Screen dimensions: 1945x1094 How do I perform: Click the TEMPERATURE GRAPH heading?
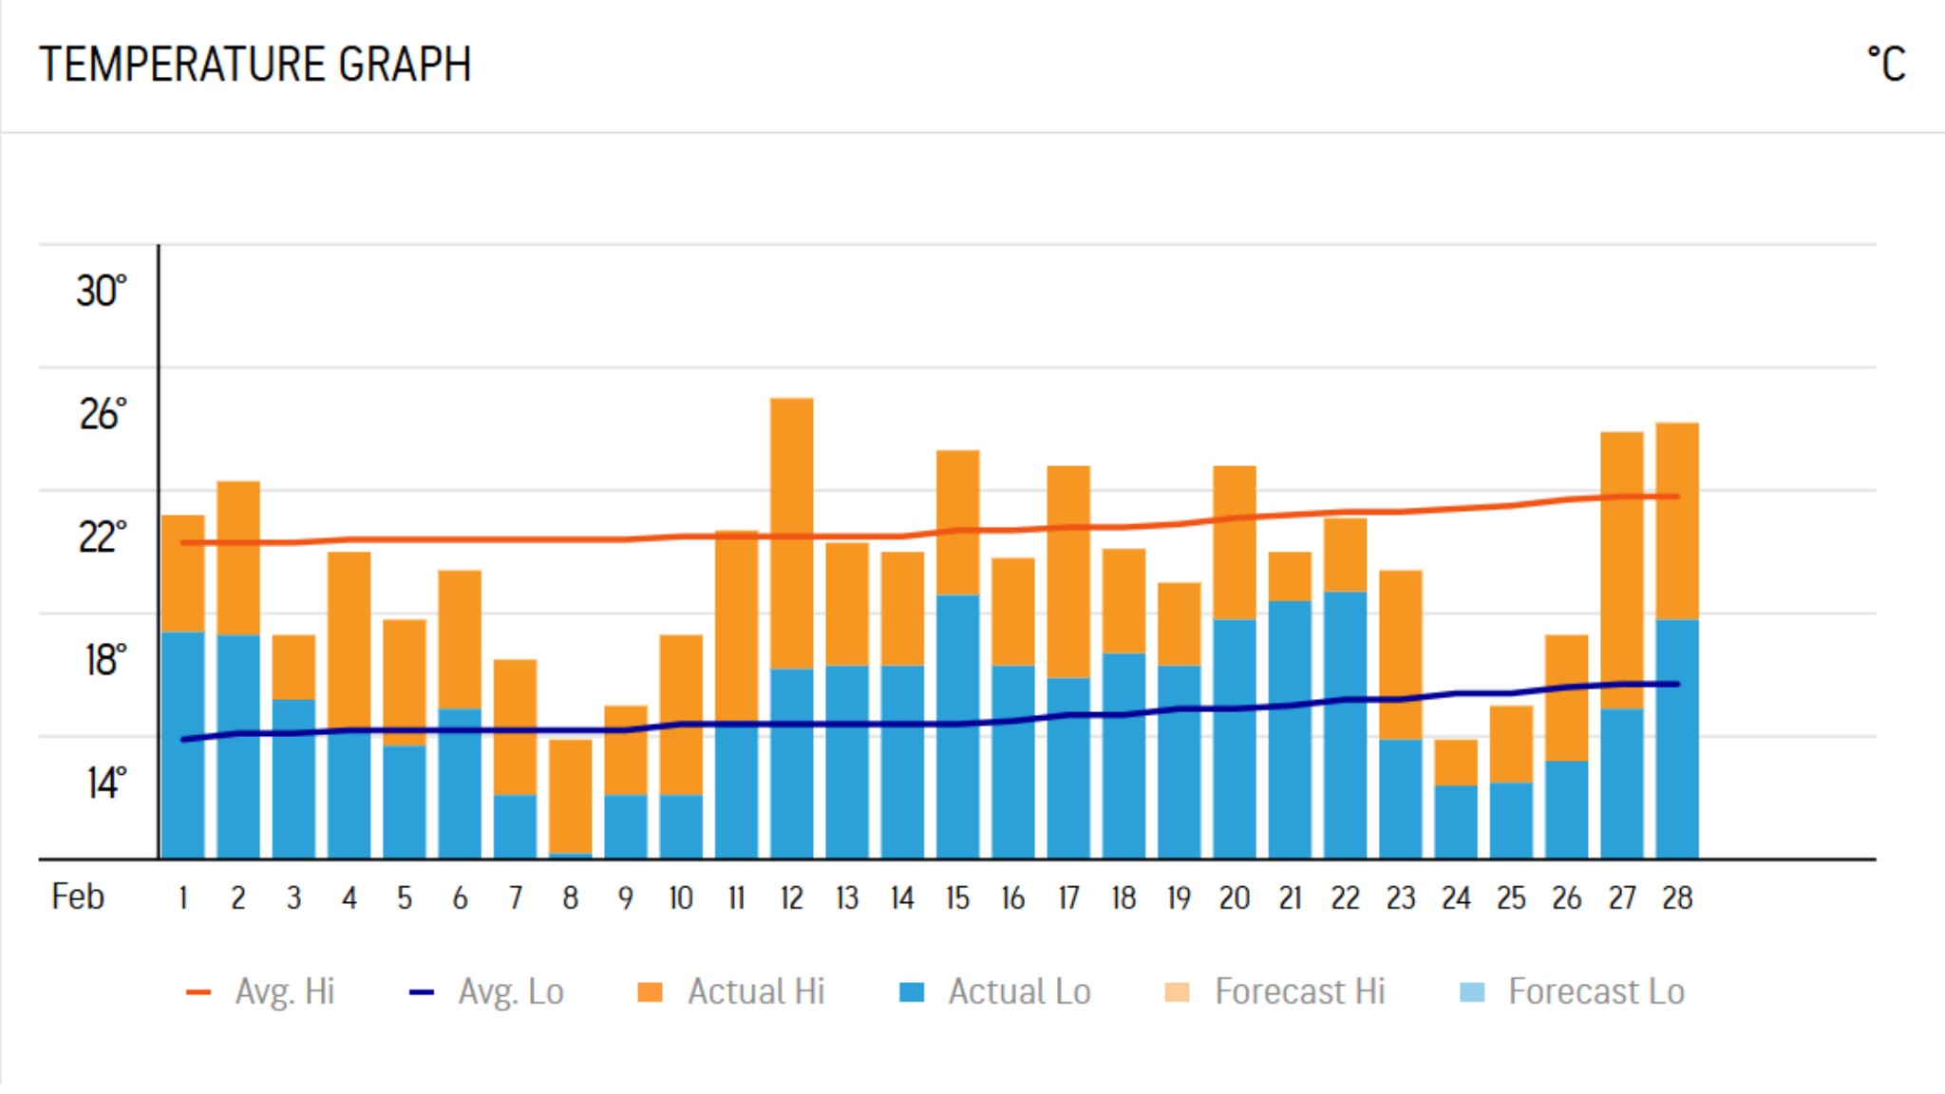pyautogui.click(x=255, y=65)
